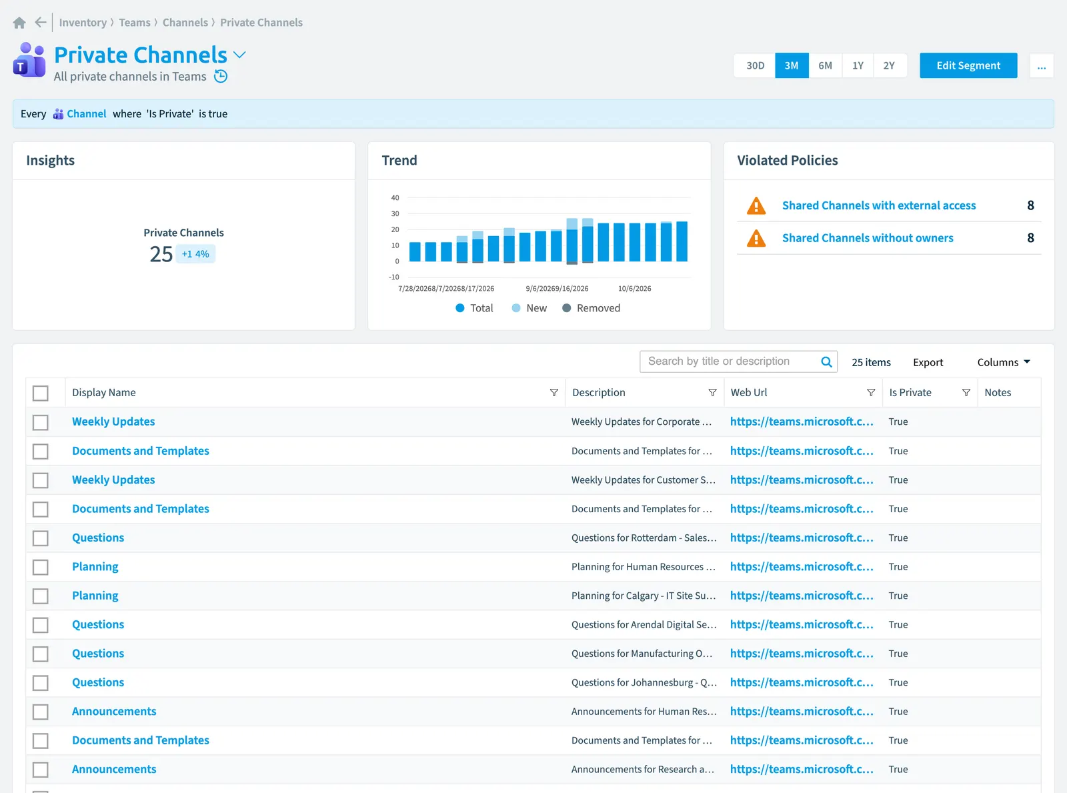Open Announcements channel for Human Resources

click(x=114, y=712)
